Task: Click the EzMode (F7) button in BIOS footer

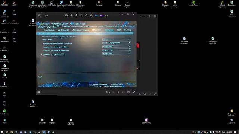Action: (x=117, y=84)
